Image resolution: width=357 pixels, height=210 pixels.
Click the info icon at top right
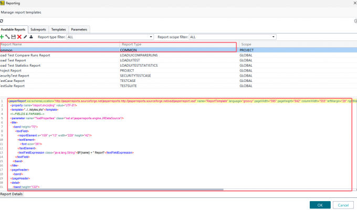pyautogui.click(x=354, y=20)
